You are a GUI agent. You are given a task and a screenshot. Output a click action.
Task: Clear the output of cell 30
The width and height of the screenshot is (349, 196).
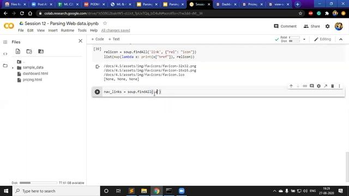(98, 66)
